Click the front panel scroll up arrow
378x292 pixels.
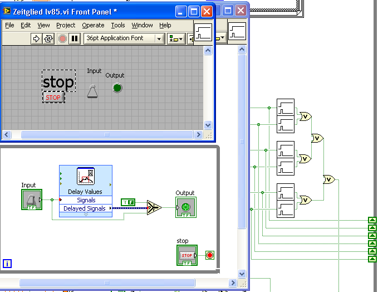(x=208, y=51)
